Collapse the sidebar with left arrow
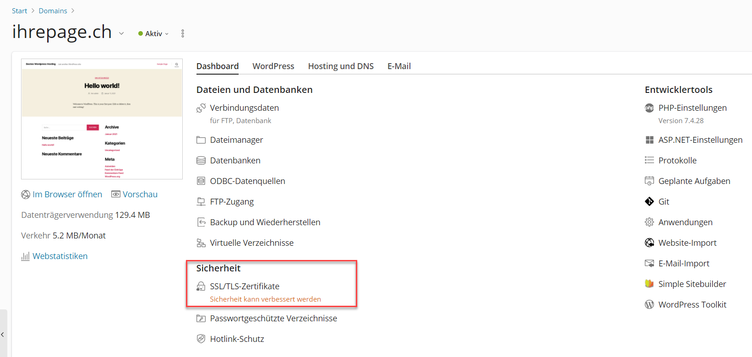 (x=3, y=335)
